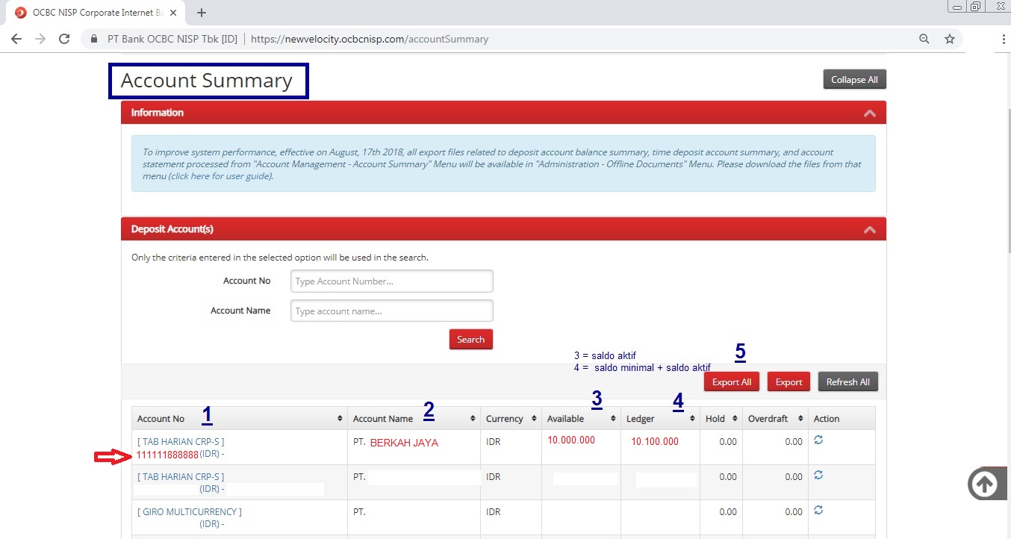Bookmark this page with the star icon
Viewport: 1011px width, 539px height.
950,39
